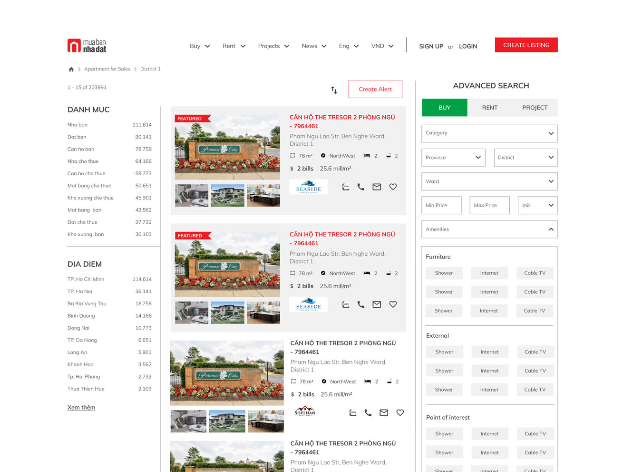This screenshot has height=472, width=623.
Task: Click phone icon on Sheehan listing
Action: 368,413
